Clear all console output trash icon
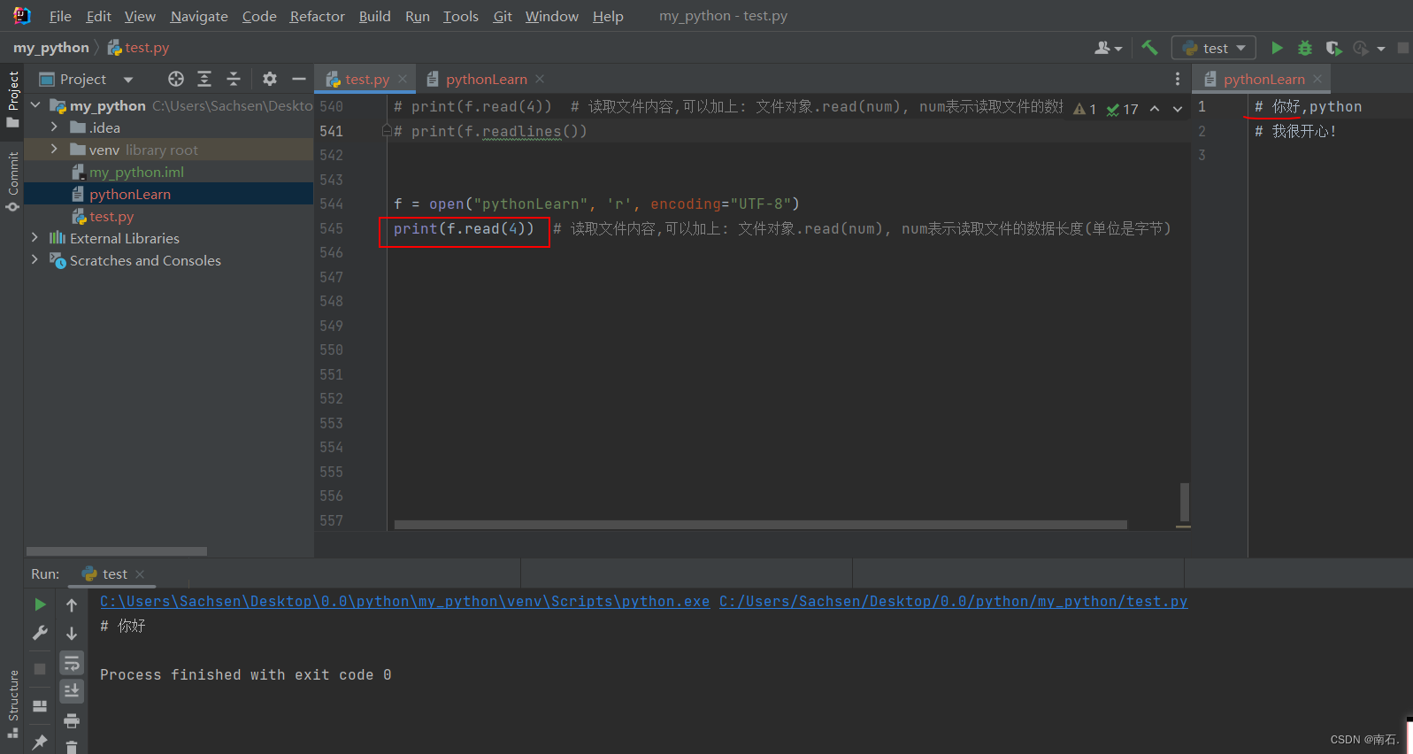 [x=72, y=747]
